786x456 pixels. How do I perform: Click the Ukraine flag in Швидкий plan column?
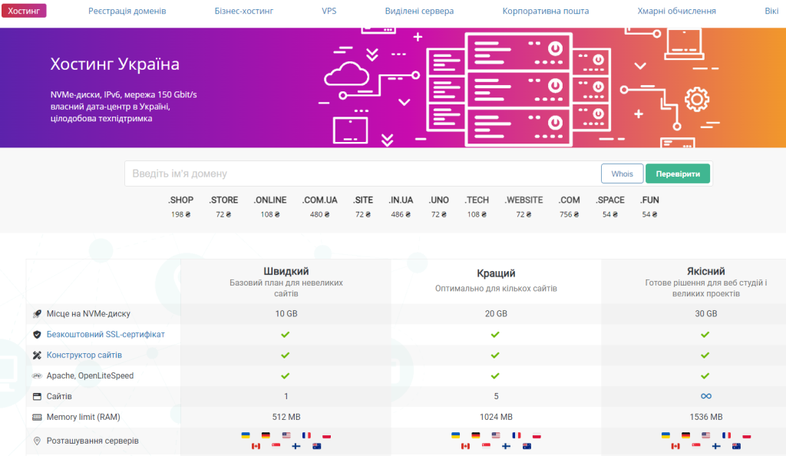[x=246, y=435]
